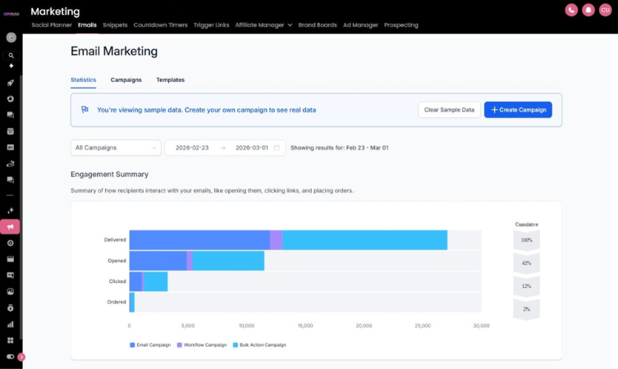Open Social Planner in top navigation
The height and width of the screenshot is (369, 618).
pos(52,25)
